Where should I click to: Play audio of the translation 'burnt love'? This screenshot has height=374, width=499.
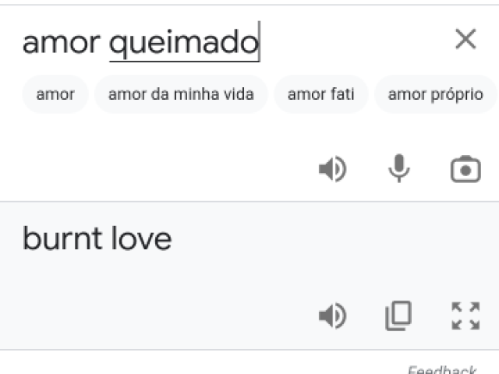(332, 316)
